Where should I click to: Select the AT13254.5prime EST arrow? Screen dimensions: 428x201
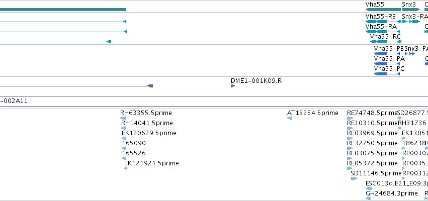pyautogui.click(x=290, y=118)
